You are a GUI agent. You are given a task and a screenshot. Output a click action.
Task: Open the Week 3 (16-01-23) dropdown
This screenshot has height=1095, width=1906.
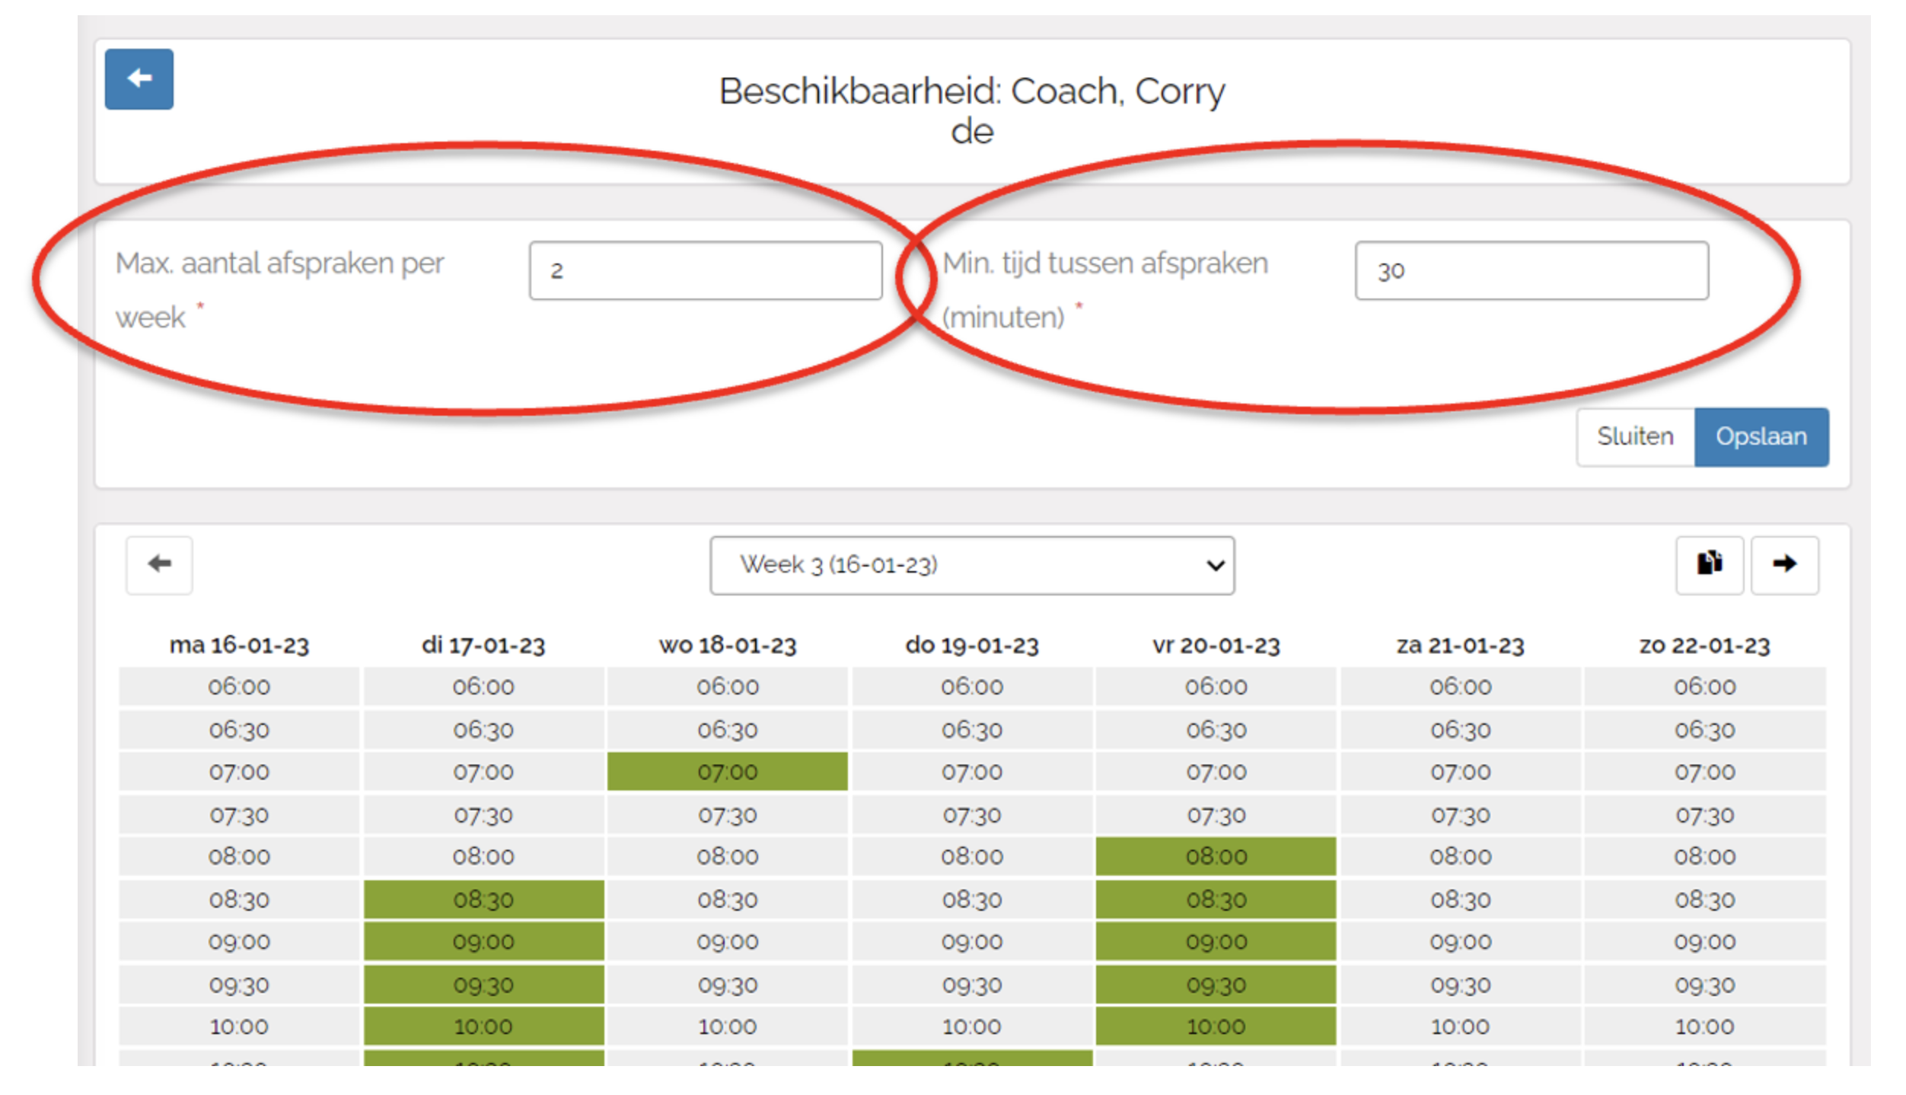(971, 565)
